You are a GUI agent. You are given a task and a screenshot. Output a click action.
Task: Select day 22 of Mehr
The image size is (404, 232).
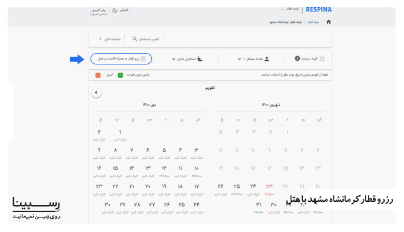(x=115, y=189)
